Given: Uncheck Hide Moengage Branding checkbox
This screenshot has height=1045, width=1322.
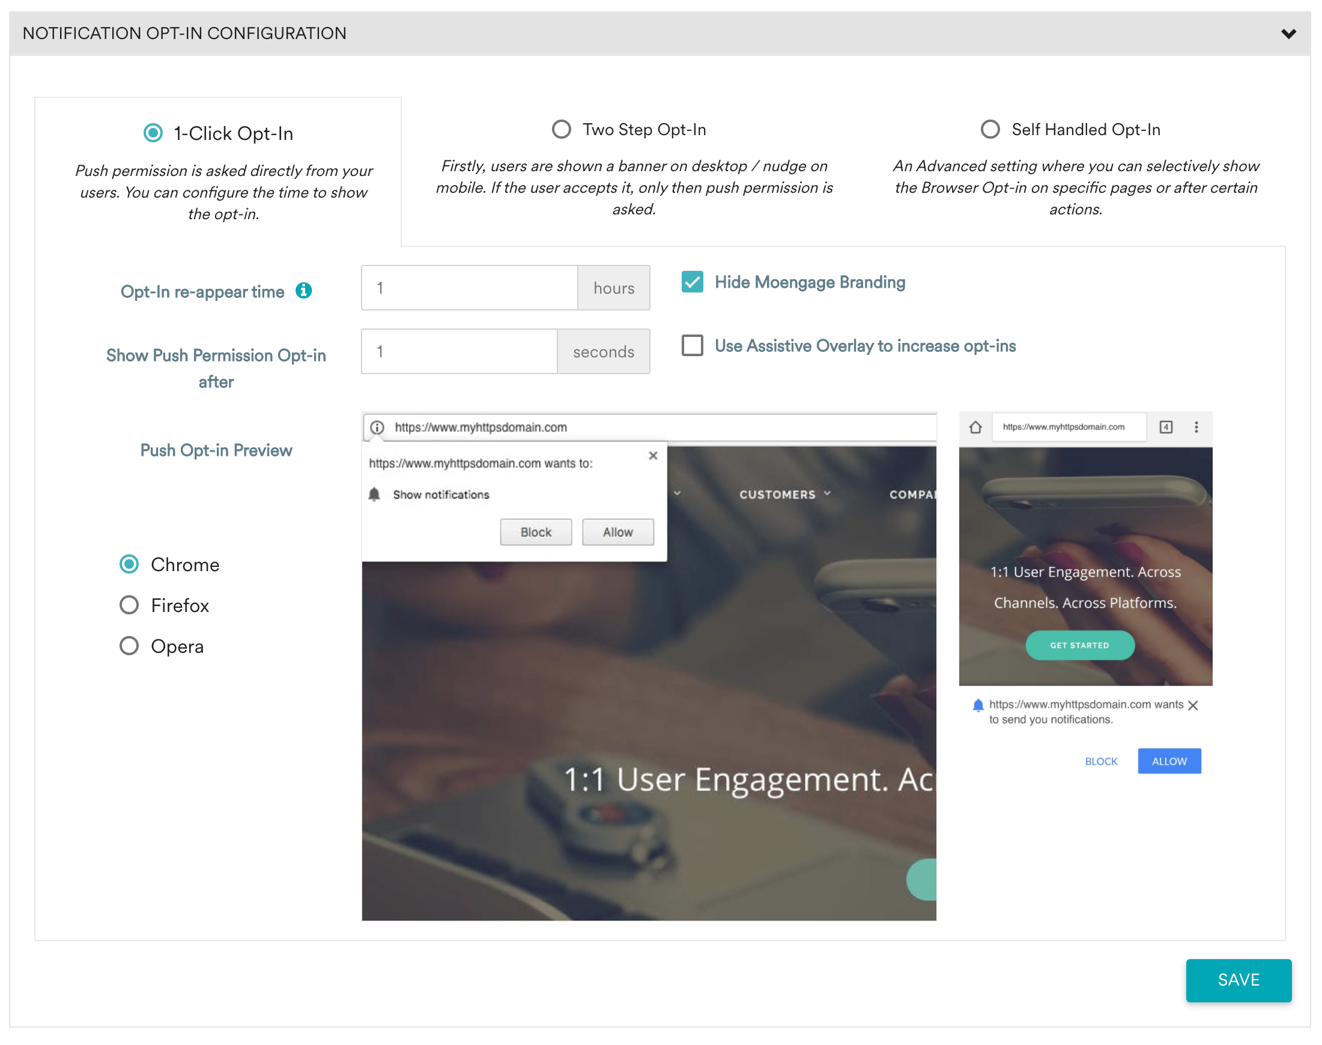Looking at the screenshot, I should click(x=692, y=282).
